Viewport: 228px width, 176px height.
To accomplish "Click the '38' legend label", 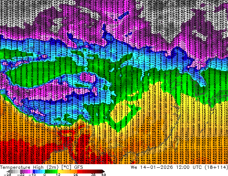I will [x=93, y=175].
